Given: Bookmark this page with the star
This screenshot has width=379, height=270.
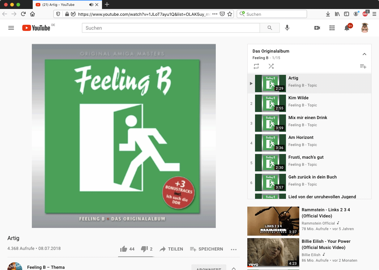Looking at the screenshot, I should click(x=230, y=14).
